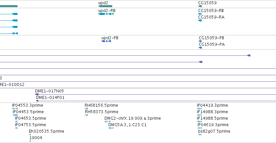Click the DMG2-chrX.19.009.a.3prime label
Viewport: 276px width, 143px height.
(133, 118)
